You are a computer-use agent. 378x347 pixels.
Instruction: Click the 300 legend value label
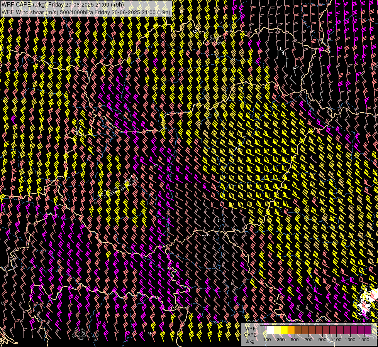point(281,340)
